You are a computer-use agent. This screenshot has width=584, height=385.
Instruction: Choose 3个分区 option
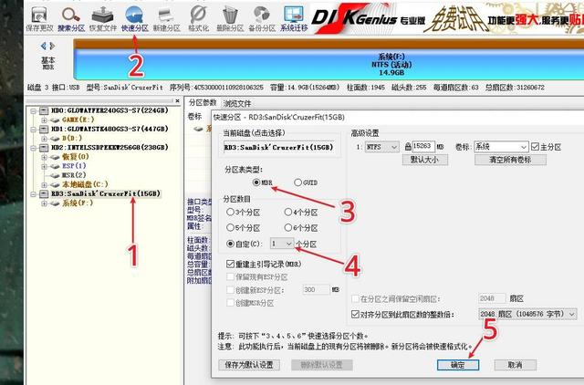[230, 213]
